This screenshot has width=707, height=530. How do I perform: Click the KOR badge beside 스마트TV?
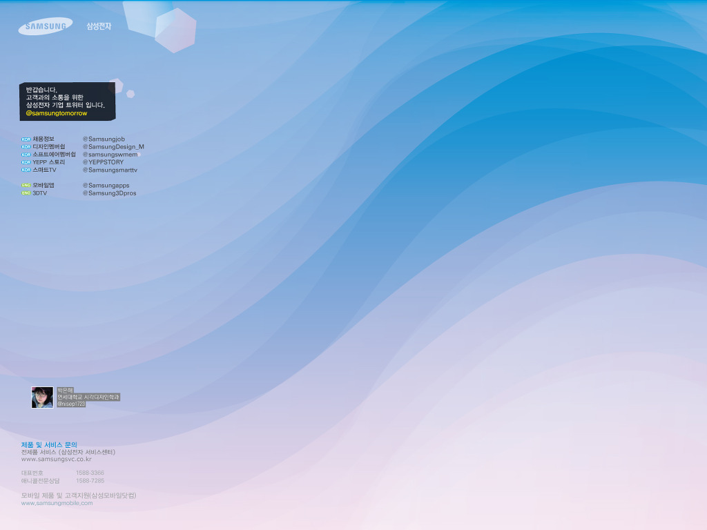(x=26, y=170)
